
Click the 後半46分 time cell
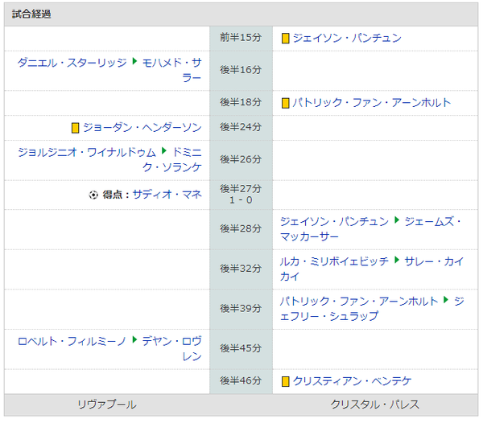241,381
